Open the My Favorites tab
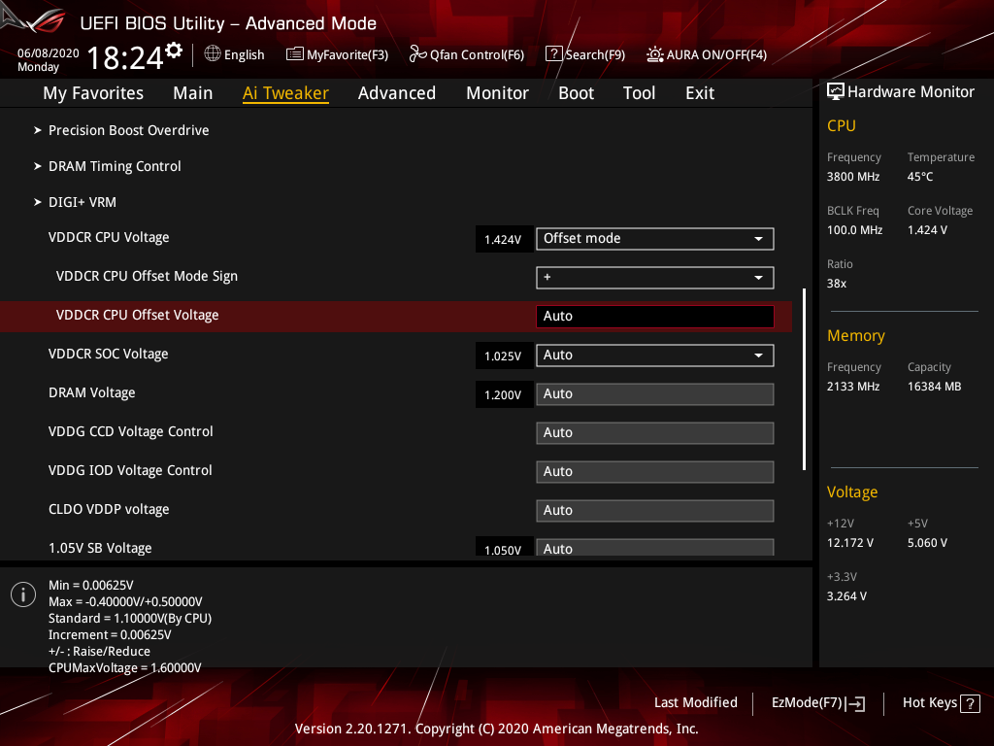Viewport: 994px width, 746px height. [93, 93]
